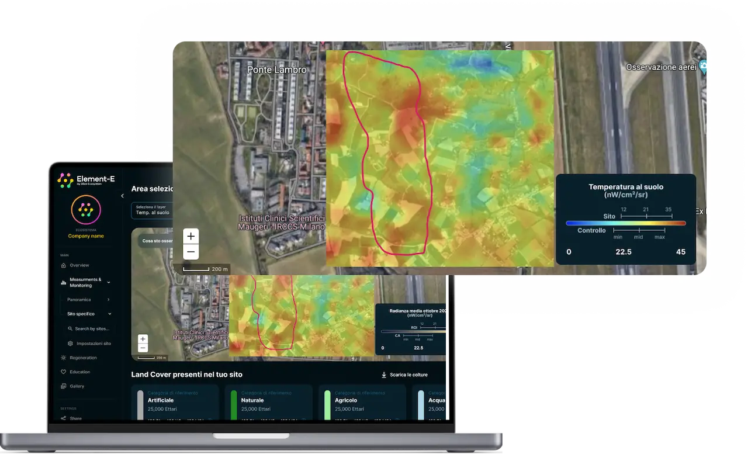Open the Gallery menu item
Viewport: 748px width, 454px height.
pyautogui.click(x=77, y=386)
